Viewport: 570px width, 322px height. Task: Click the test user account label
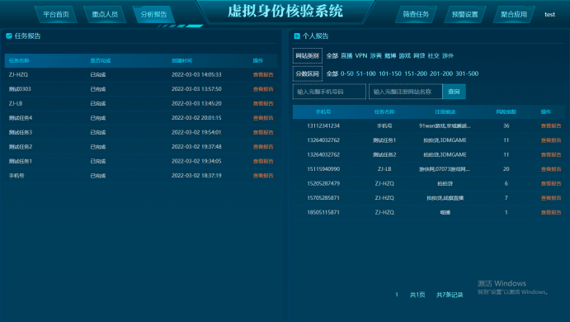(x=549, y=15)
